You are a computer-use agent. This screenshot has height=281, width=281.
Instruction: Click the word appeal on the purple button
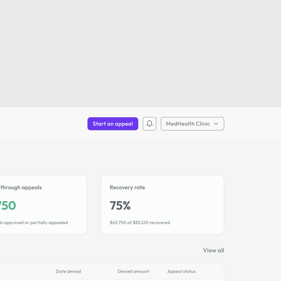coord(124,124)
